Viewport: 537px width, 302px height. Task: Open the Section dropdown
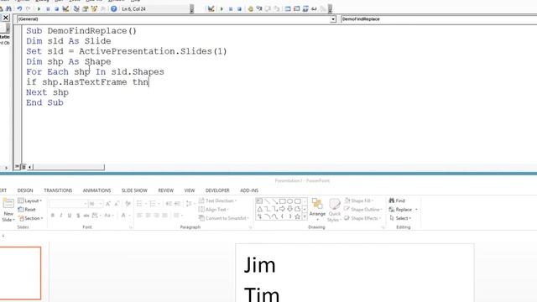click(31, 218)
